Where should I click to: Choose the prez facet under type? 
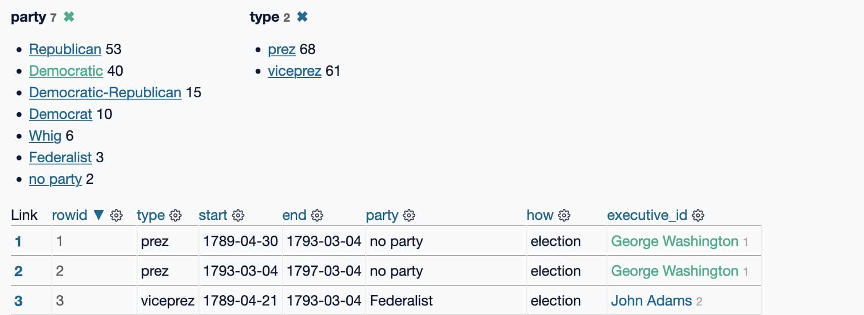click(x=281, y=50)
